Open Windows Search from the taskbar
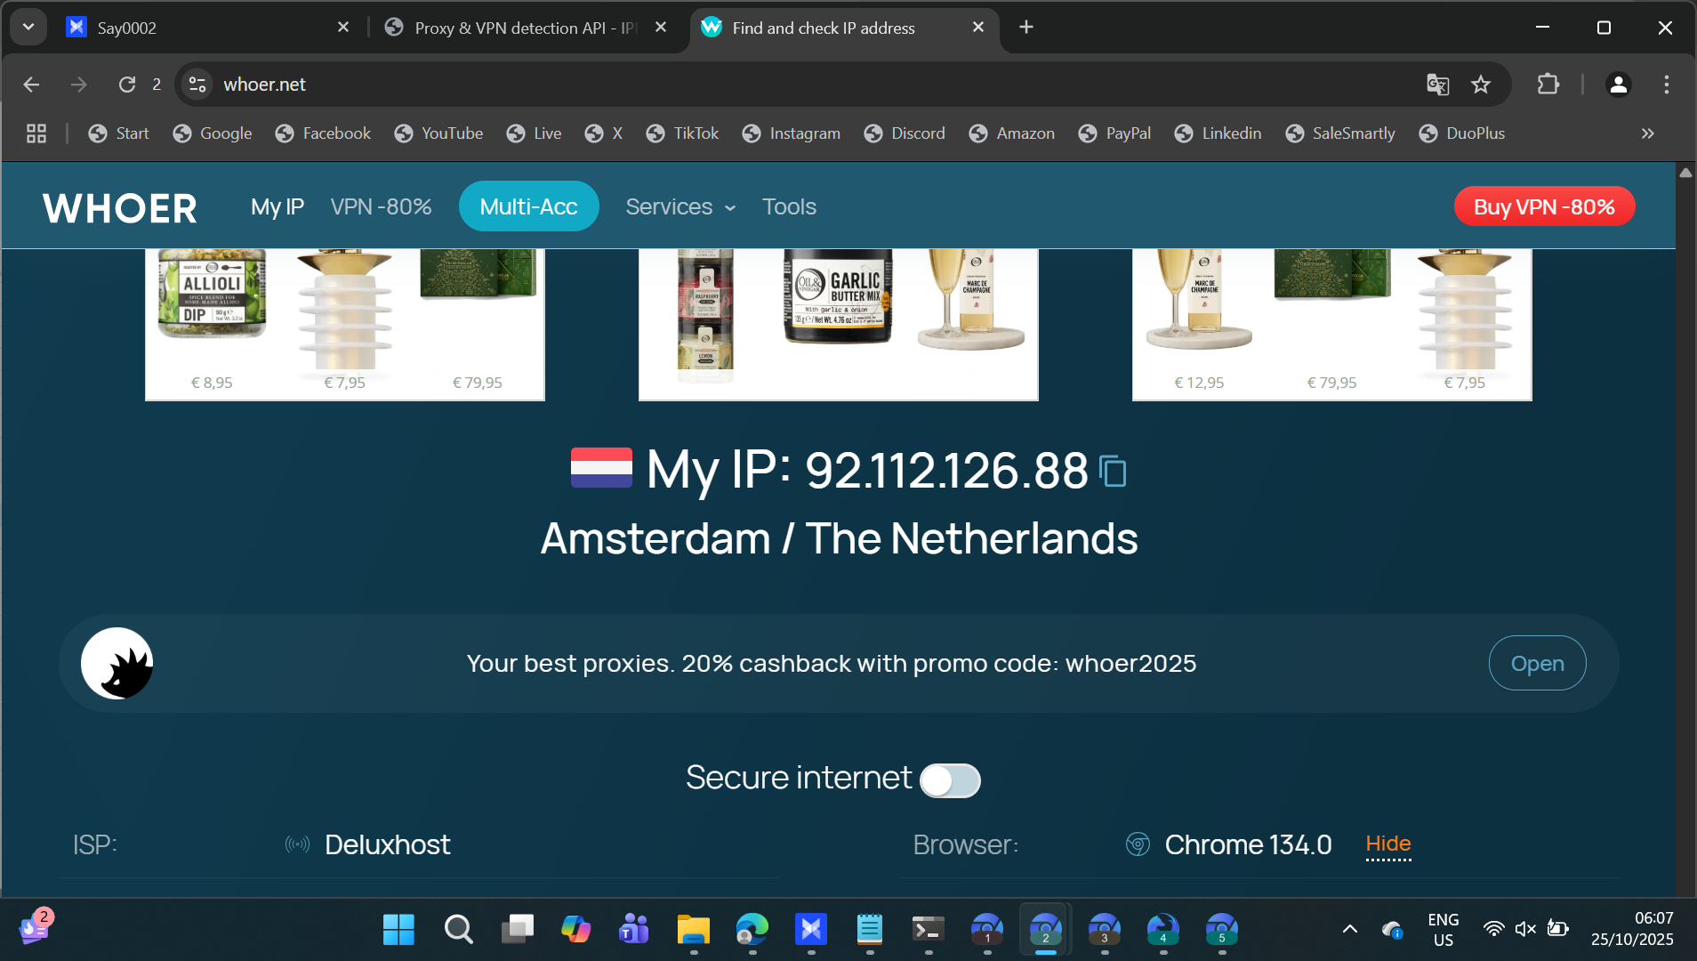 point(458,930)
